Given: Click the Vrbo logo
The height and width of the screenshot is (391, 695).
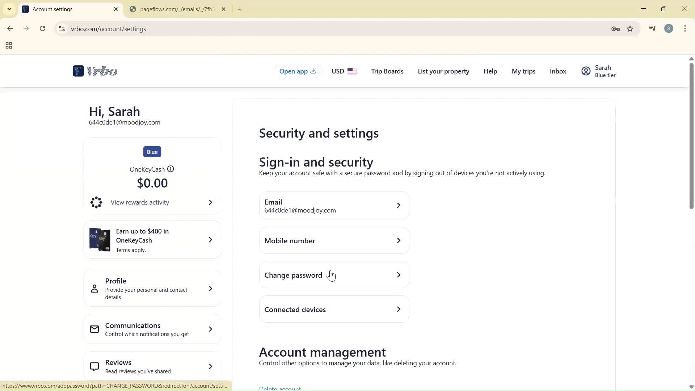Looking at the screenshot, I should 95,71.
